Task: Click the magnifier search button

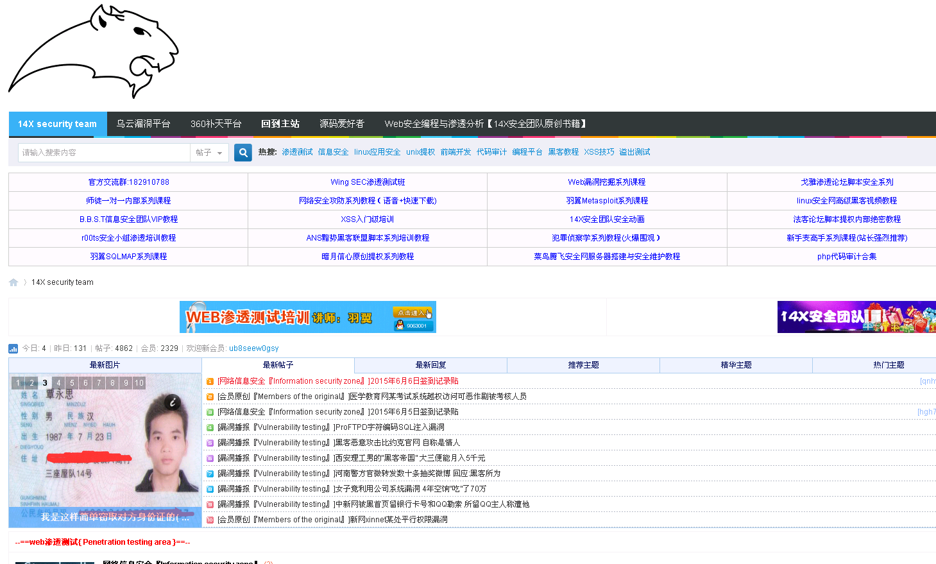Action: click(x=243, y=153)
